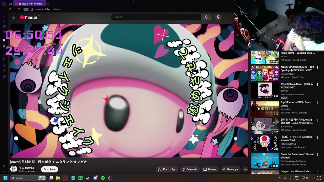Open options for Can you beat Minecraft
The width and height of the screenshot is (324, 182).
pos(317,172)
